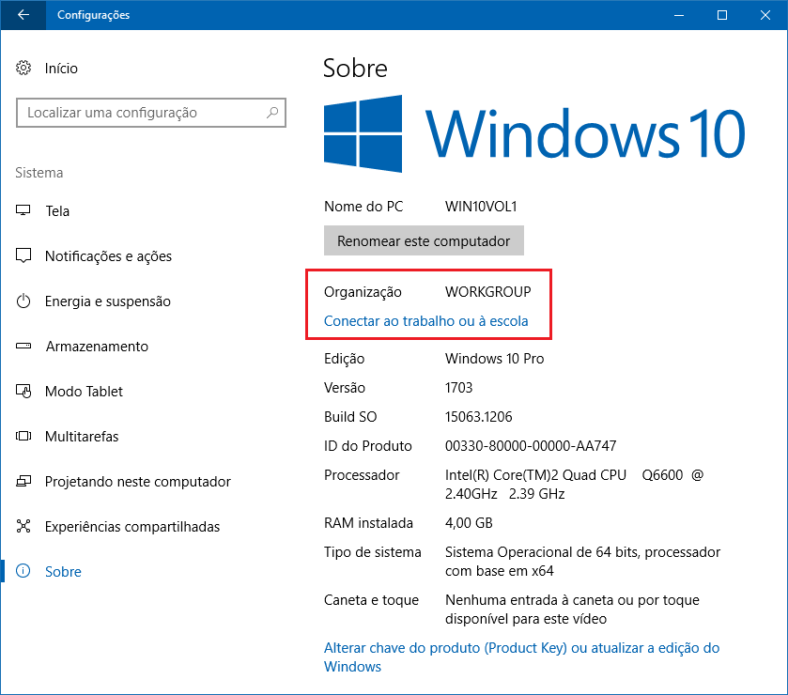Open the Tela settings page
The height and width of the screenshot is (695, 788).
(57, 211)
